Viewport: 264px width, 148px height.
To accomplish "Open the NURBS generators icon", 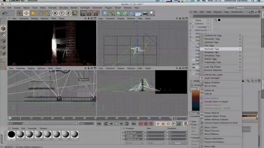I will [x=118, y=13].
